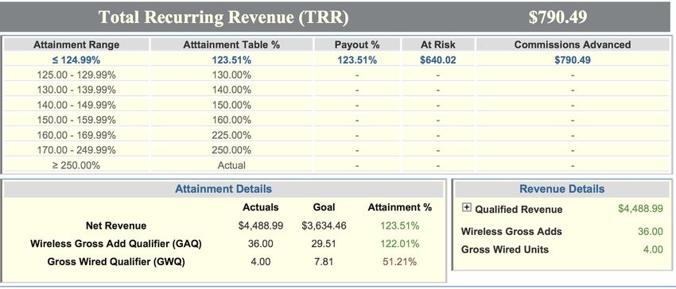The width and height of the screenshot is (676, 289).
Task: Click the At Risk column header
Action: point(438,44)
